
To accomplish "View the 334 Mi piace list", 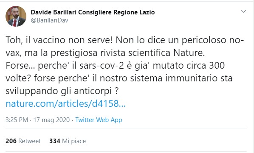I will [68, 141].
